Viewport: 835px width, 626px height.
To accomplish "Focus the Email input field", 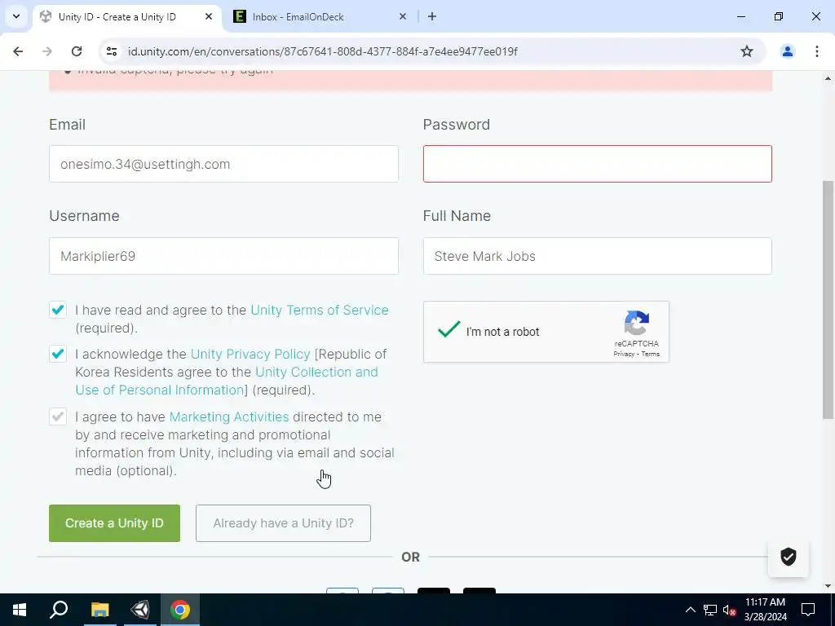I will coord(223,164).
